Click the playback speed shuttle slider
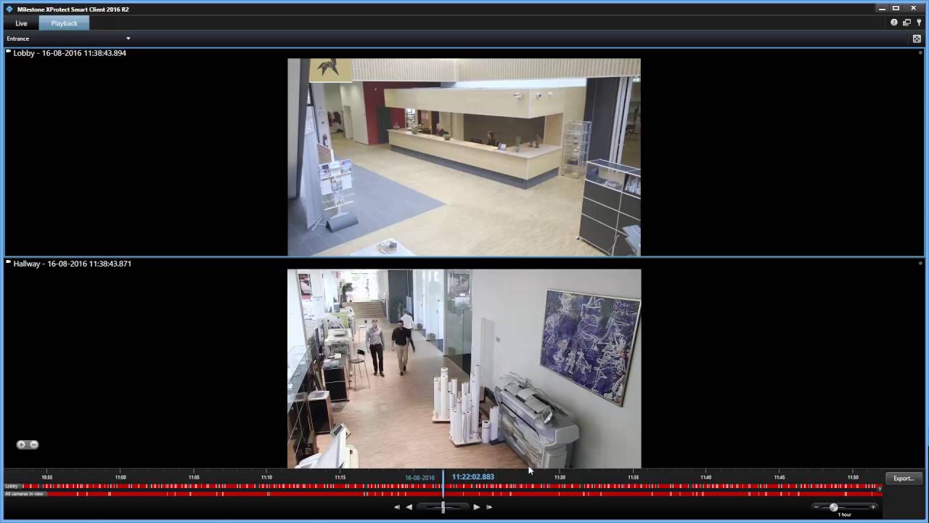Screen dimensions: 929x523 click(x=443, y=507)
